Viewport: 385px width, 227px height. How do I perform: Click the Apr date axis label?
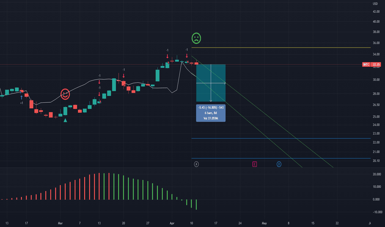(172, 223)
